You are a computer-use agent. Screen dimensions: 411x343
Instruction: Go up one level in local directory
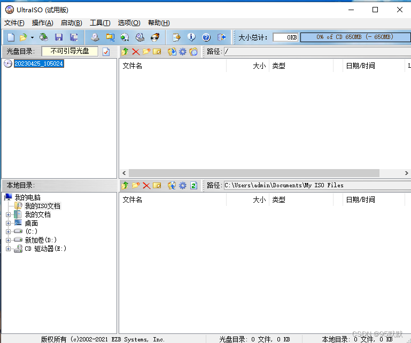(125, 186)
